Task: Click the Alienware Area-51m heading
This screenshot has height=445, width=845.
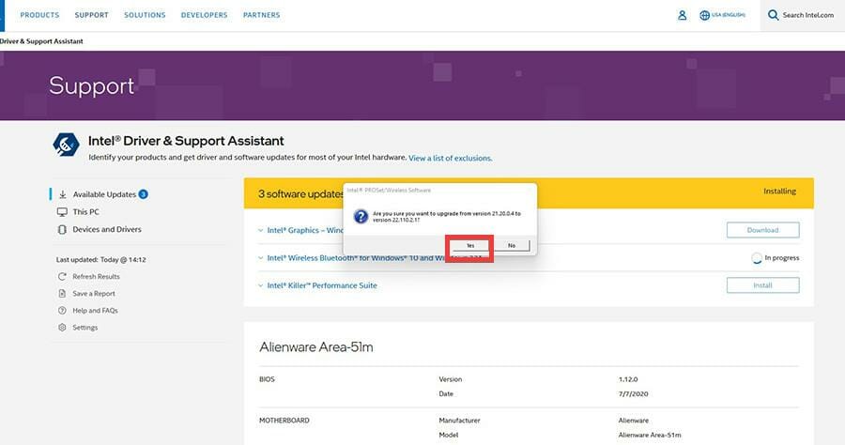Action: [x=316, y=347]
